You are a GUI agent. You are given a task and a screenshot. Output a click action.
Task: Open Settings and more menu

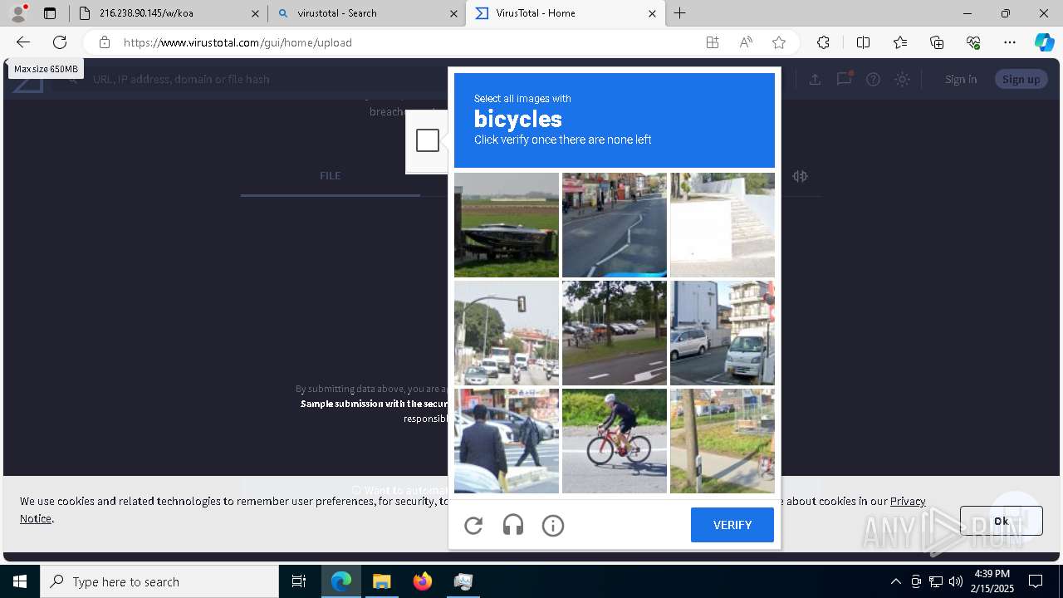pyautogui.click(x=1010, y=42)
